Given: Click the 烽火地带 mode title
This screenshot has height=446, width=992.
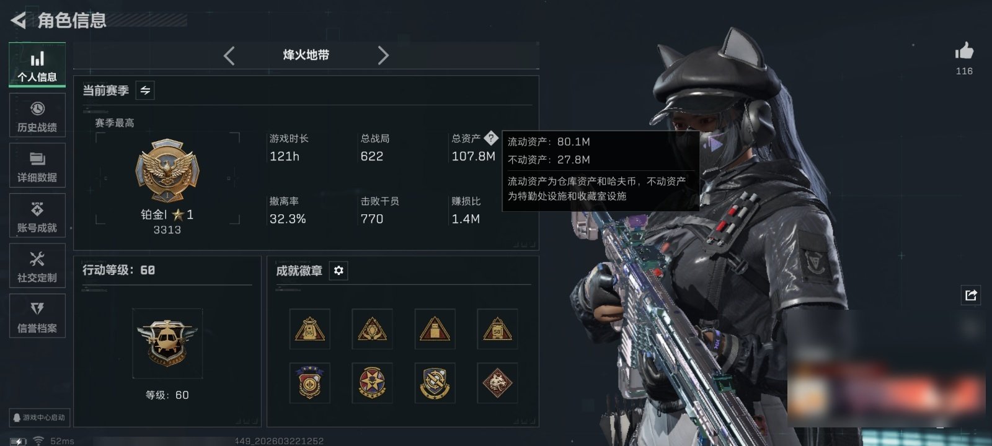Looking at the screenshot, I should pyautogui.click(x=306, y=55).
